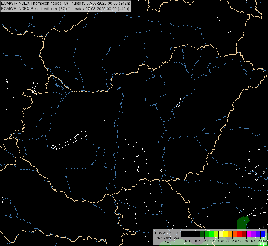Click the legend scale value 60
The height and width of the screenshot is (246, 268).
(x=265, y=241)
